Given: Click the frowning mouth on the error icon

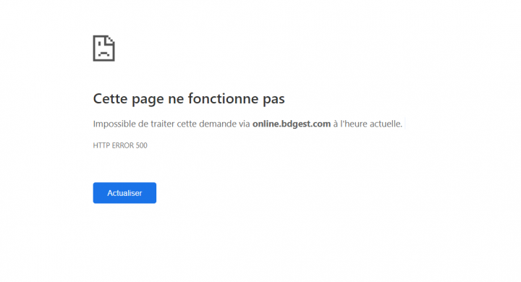Looking at the screenshot, I should tap(103, 54).
